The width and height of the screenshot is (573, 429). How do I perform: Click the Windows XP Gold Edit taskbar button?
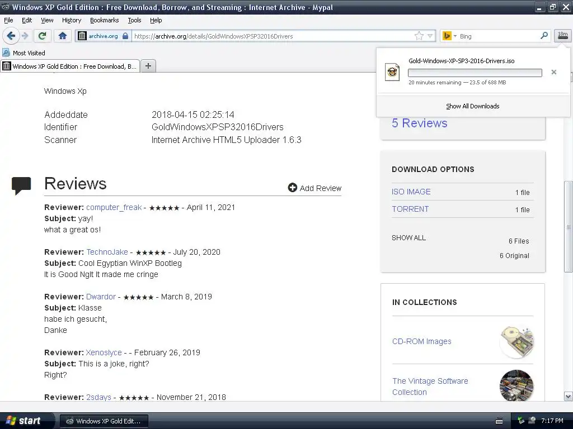[x=104, y=421]
